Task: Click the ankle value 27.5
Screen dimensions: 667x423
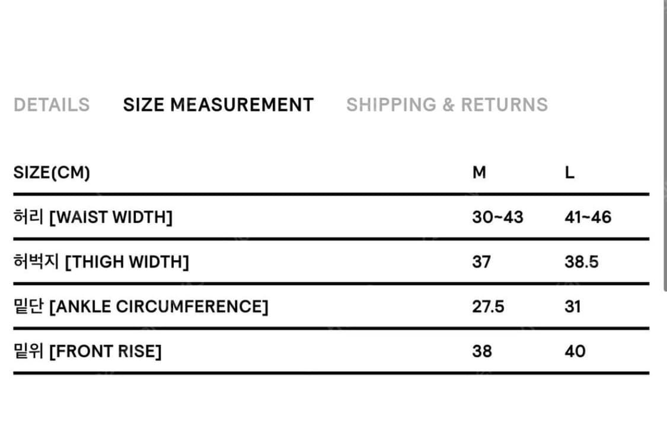Action: pyautogui.click(x=489, y=306)
